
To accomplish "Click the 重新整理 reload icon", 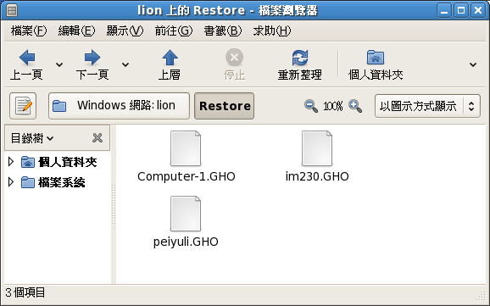I will (300, 58).
